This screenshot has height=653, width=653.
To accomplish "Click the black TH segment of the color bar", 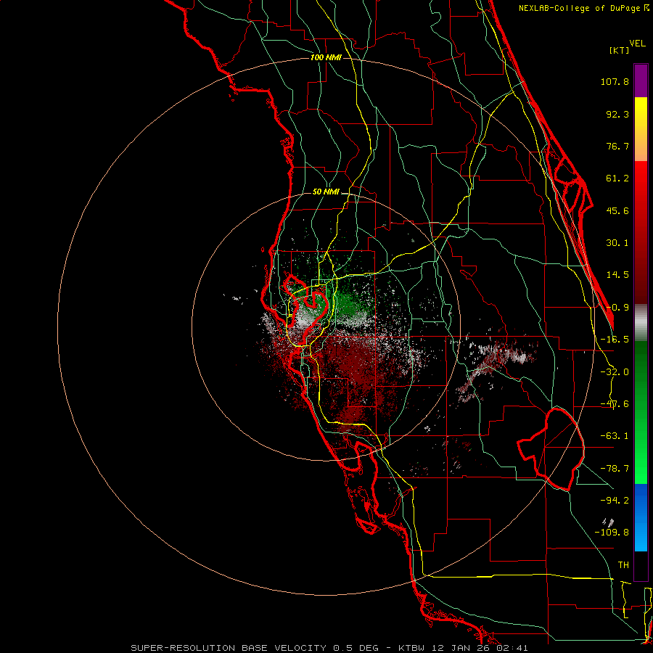I will point(641,566).
